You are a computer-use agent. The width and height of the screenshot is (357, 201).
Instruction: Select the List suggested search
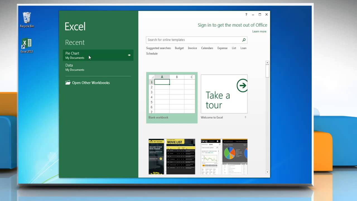point(234,48)
